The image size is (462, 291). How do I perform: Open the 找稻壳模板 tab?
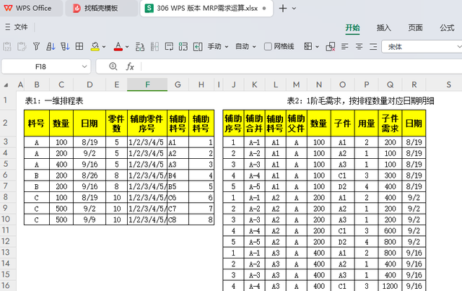101,8
